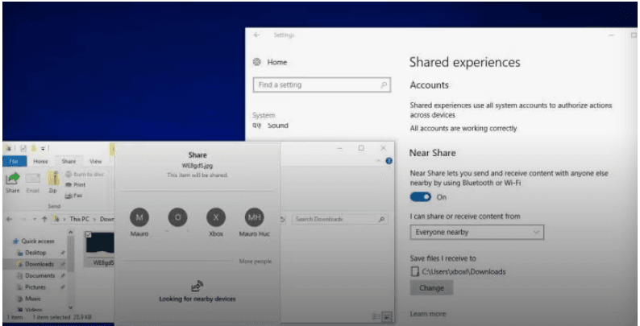Open Downloads in the navigation pane
Screen dimensions: 640x326
39,264
